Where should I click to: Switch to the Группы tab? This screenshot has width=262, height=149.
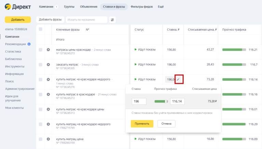pos(69,7)
